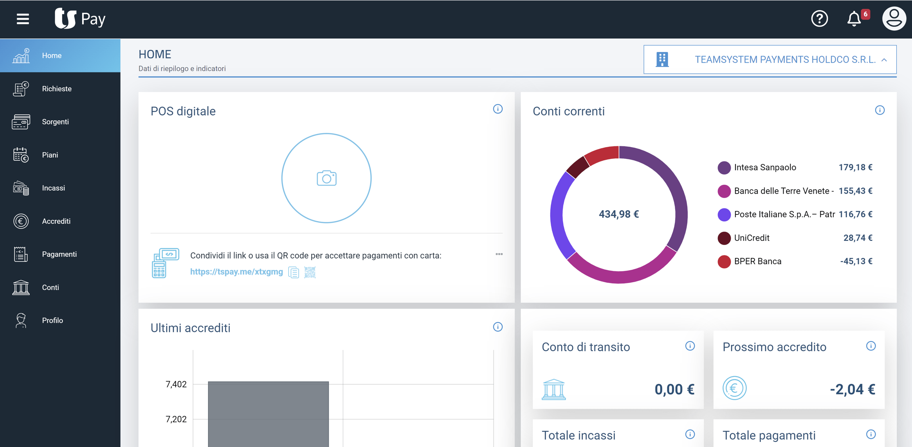Select Intesa Sanpaolo purple legend swatch
912x447 pixels.
tap(724, 168)
